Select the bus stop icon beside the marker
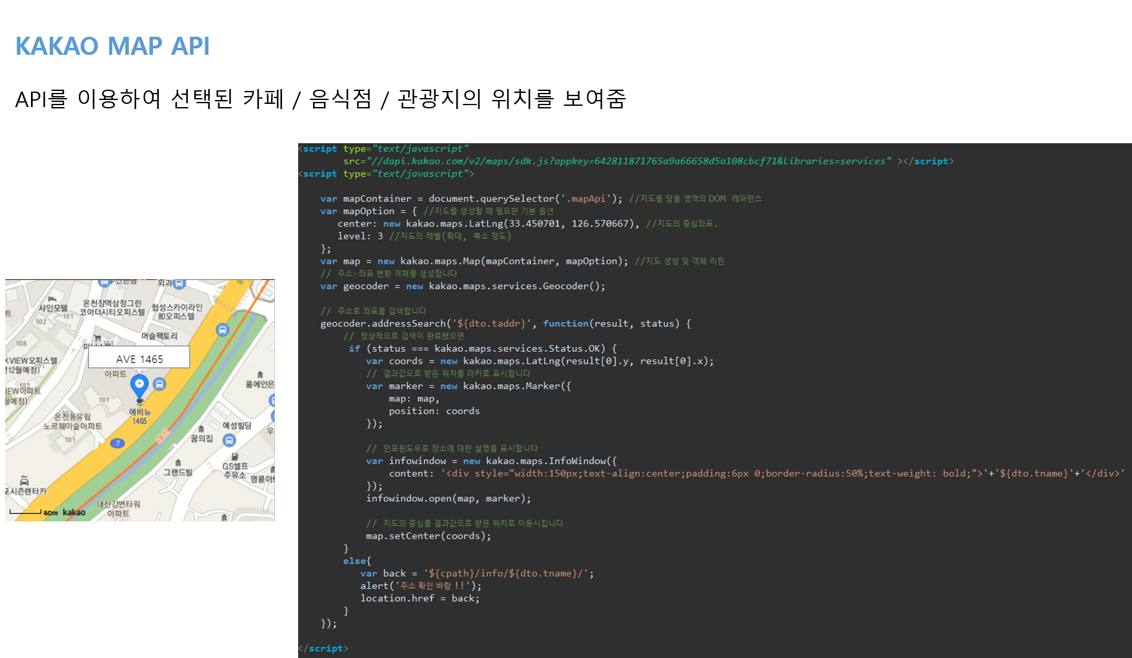The width and height of the screenshot is (1132, 658). coord(160,384)
